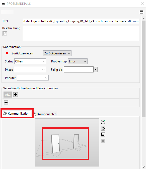Click the Phase label
146x169 pixels.
pos(9,70)
